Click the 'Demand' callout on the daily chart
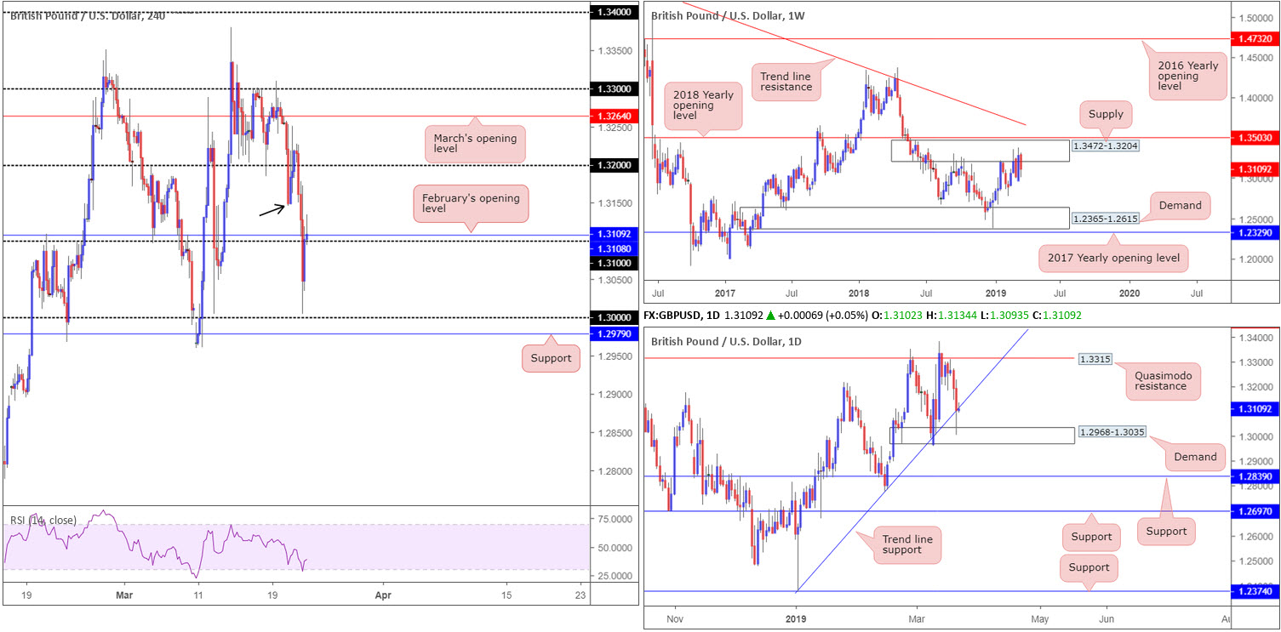The image size is (1281, 632). pos(1194,457)
